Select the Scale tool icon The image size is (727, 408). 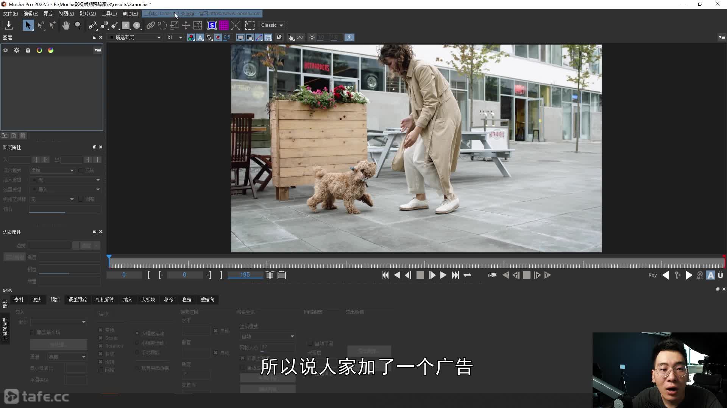tap(174, 25)
